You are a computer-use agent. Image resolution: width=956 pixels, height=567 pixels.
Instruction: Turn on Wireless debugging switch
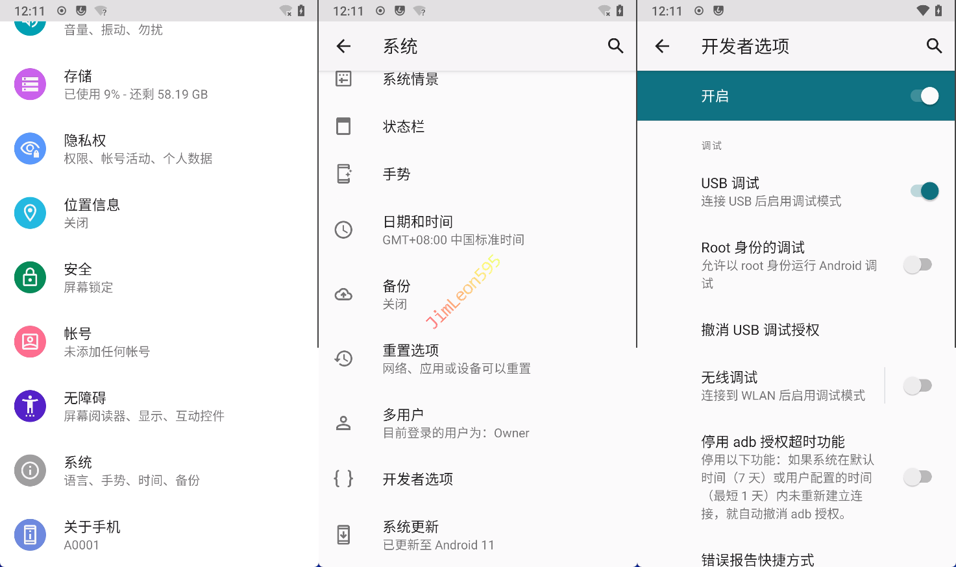coord(918,386)
